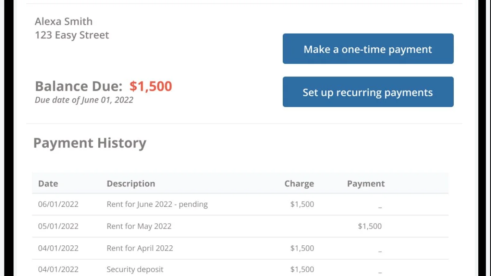Click the Payment History heading
This screenshot has height=276, width=491.
[90, 143]
